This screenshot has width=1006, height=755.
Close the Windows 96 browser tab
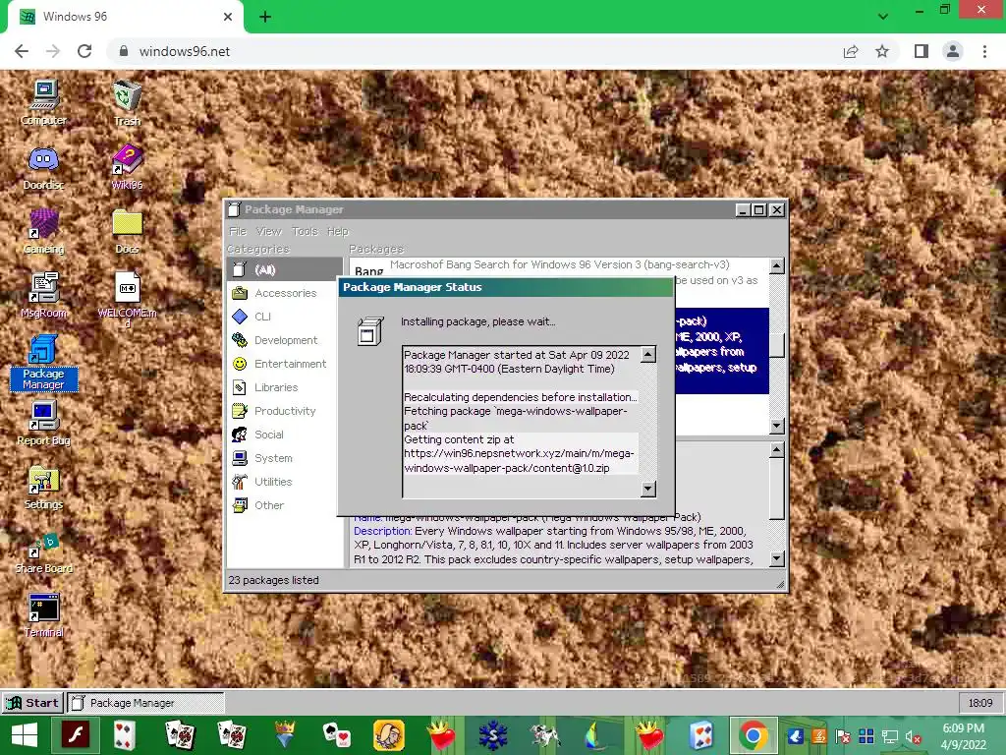coord(228,17)
